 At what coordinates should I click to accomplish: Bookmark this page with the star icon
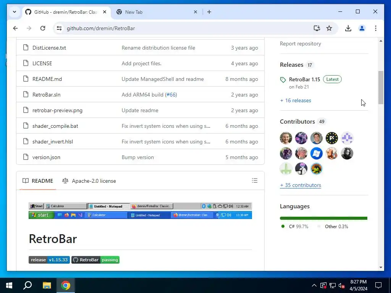tap(329, 28)
